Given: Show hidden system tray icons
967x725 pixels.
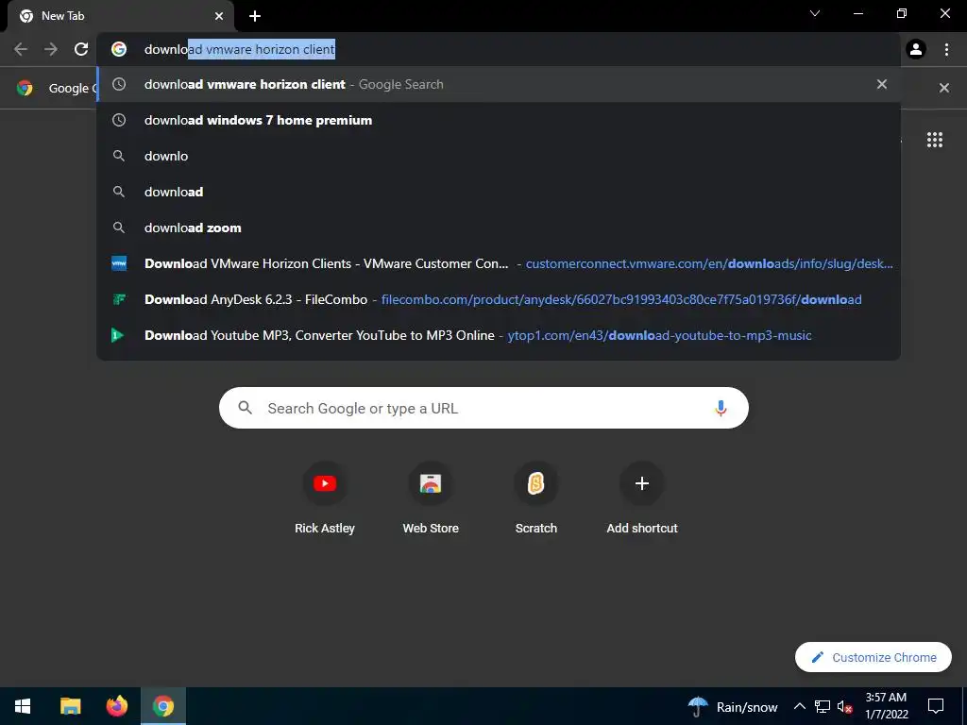Looking at the screenshot, I should point(799,706).
